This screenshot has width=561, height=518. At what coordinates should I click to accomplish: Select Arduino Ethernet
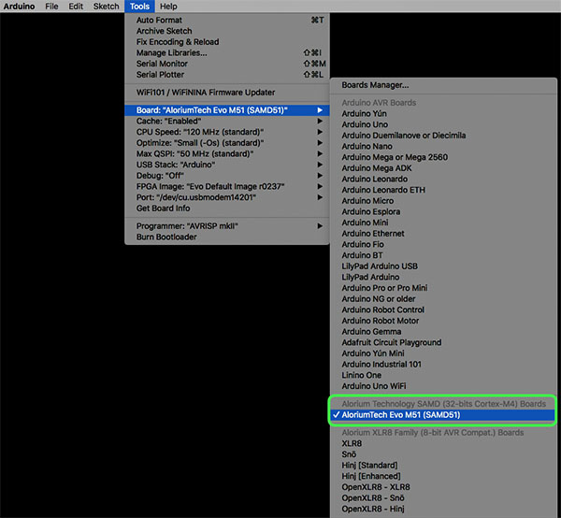[x=443, y=234]
